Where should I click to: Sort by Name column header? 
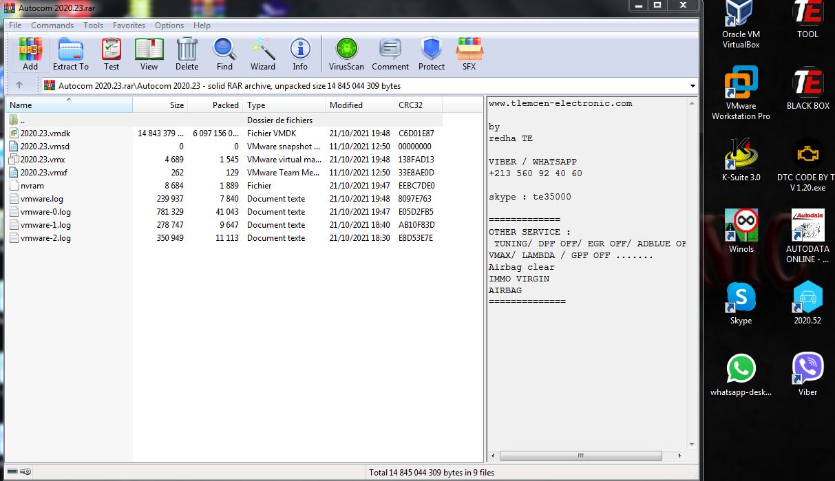69,105
